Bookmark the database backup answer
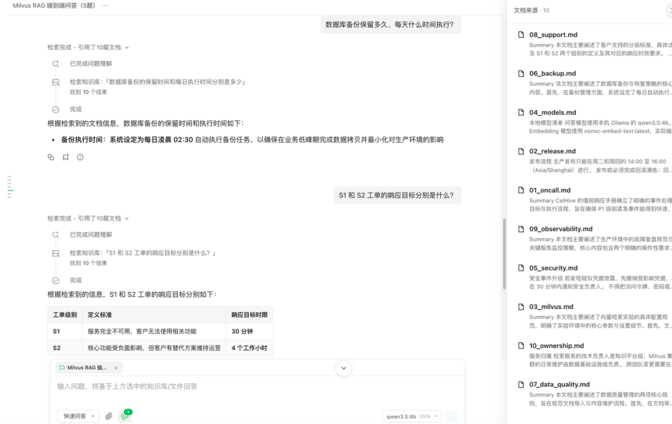The width and height of the screenshot is (672, 424). pos(65,158)
